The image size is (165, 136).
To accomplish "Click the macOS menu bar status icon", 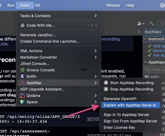I will (162, 5).
